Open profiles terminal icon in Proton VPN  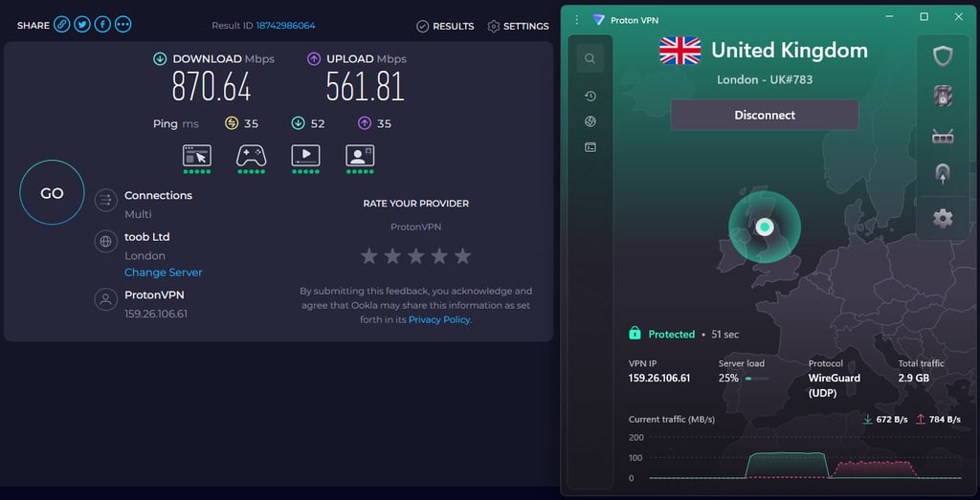[x=590, y=147]
